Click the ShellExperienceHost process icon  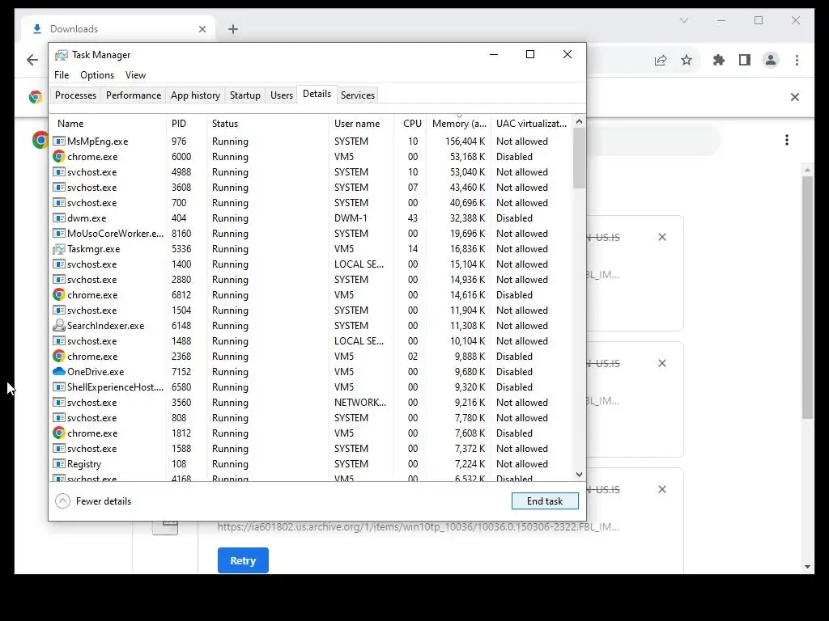[x=58, y=387]
